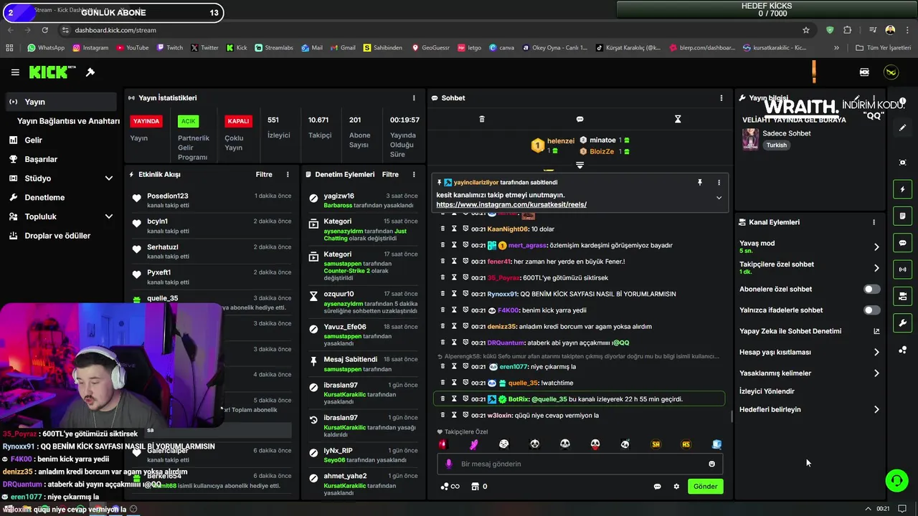
Task: Expand the pinned message with chevron
Action: pos(719,199)
